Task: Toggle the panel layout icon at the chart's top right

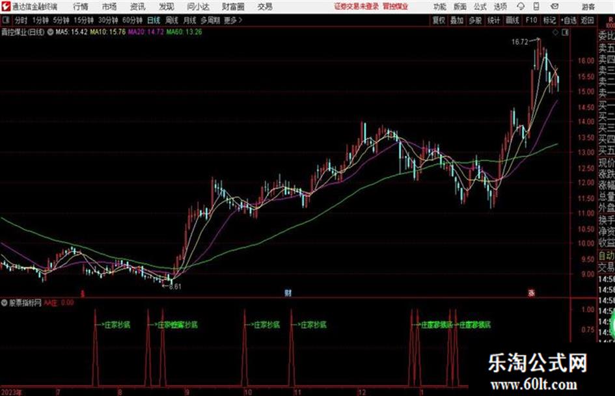Action: click(565, 33)
